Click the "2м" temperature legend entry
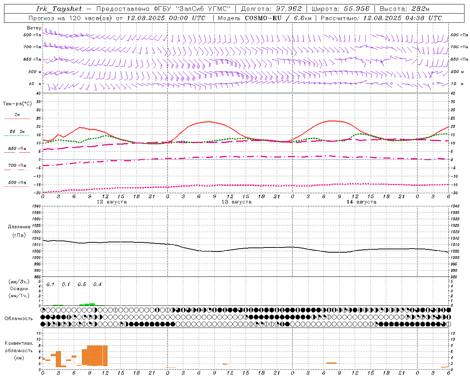470x376 pixels. (x=17, y=115)
